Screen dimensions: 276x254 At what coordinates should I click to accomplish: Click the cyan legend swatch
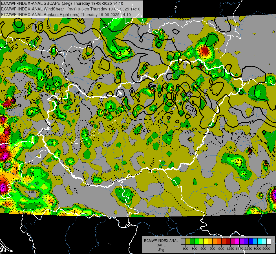pyautogui.click(x=260, y=242)
